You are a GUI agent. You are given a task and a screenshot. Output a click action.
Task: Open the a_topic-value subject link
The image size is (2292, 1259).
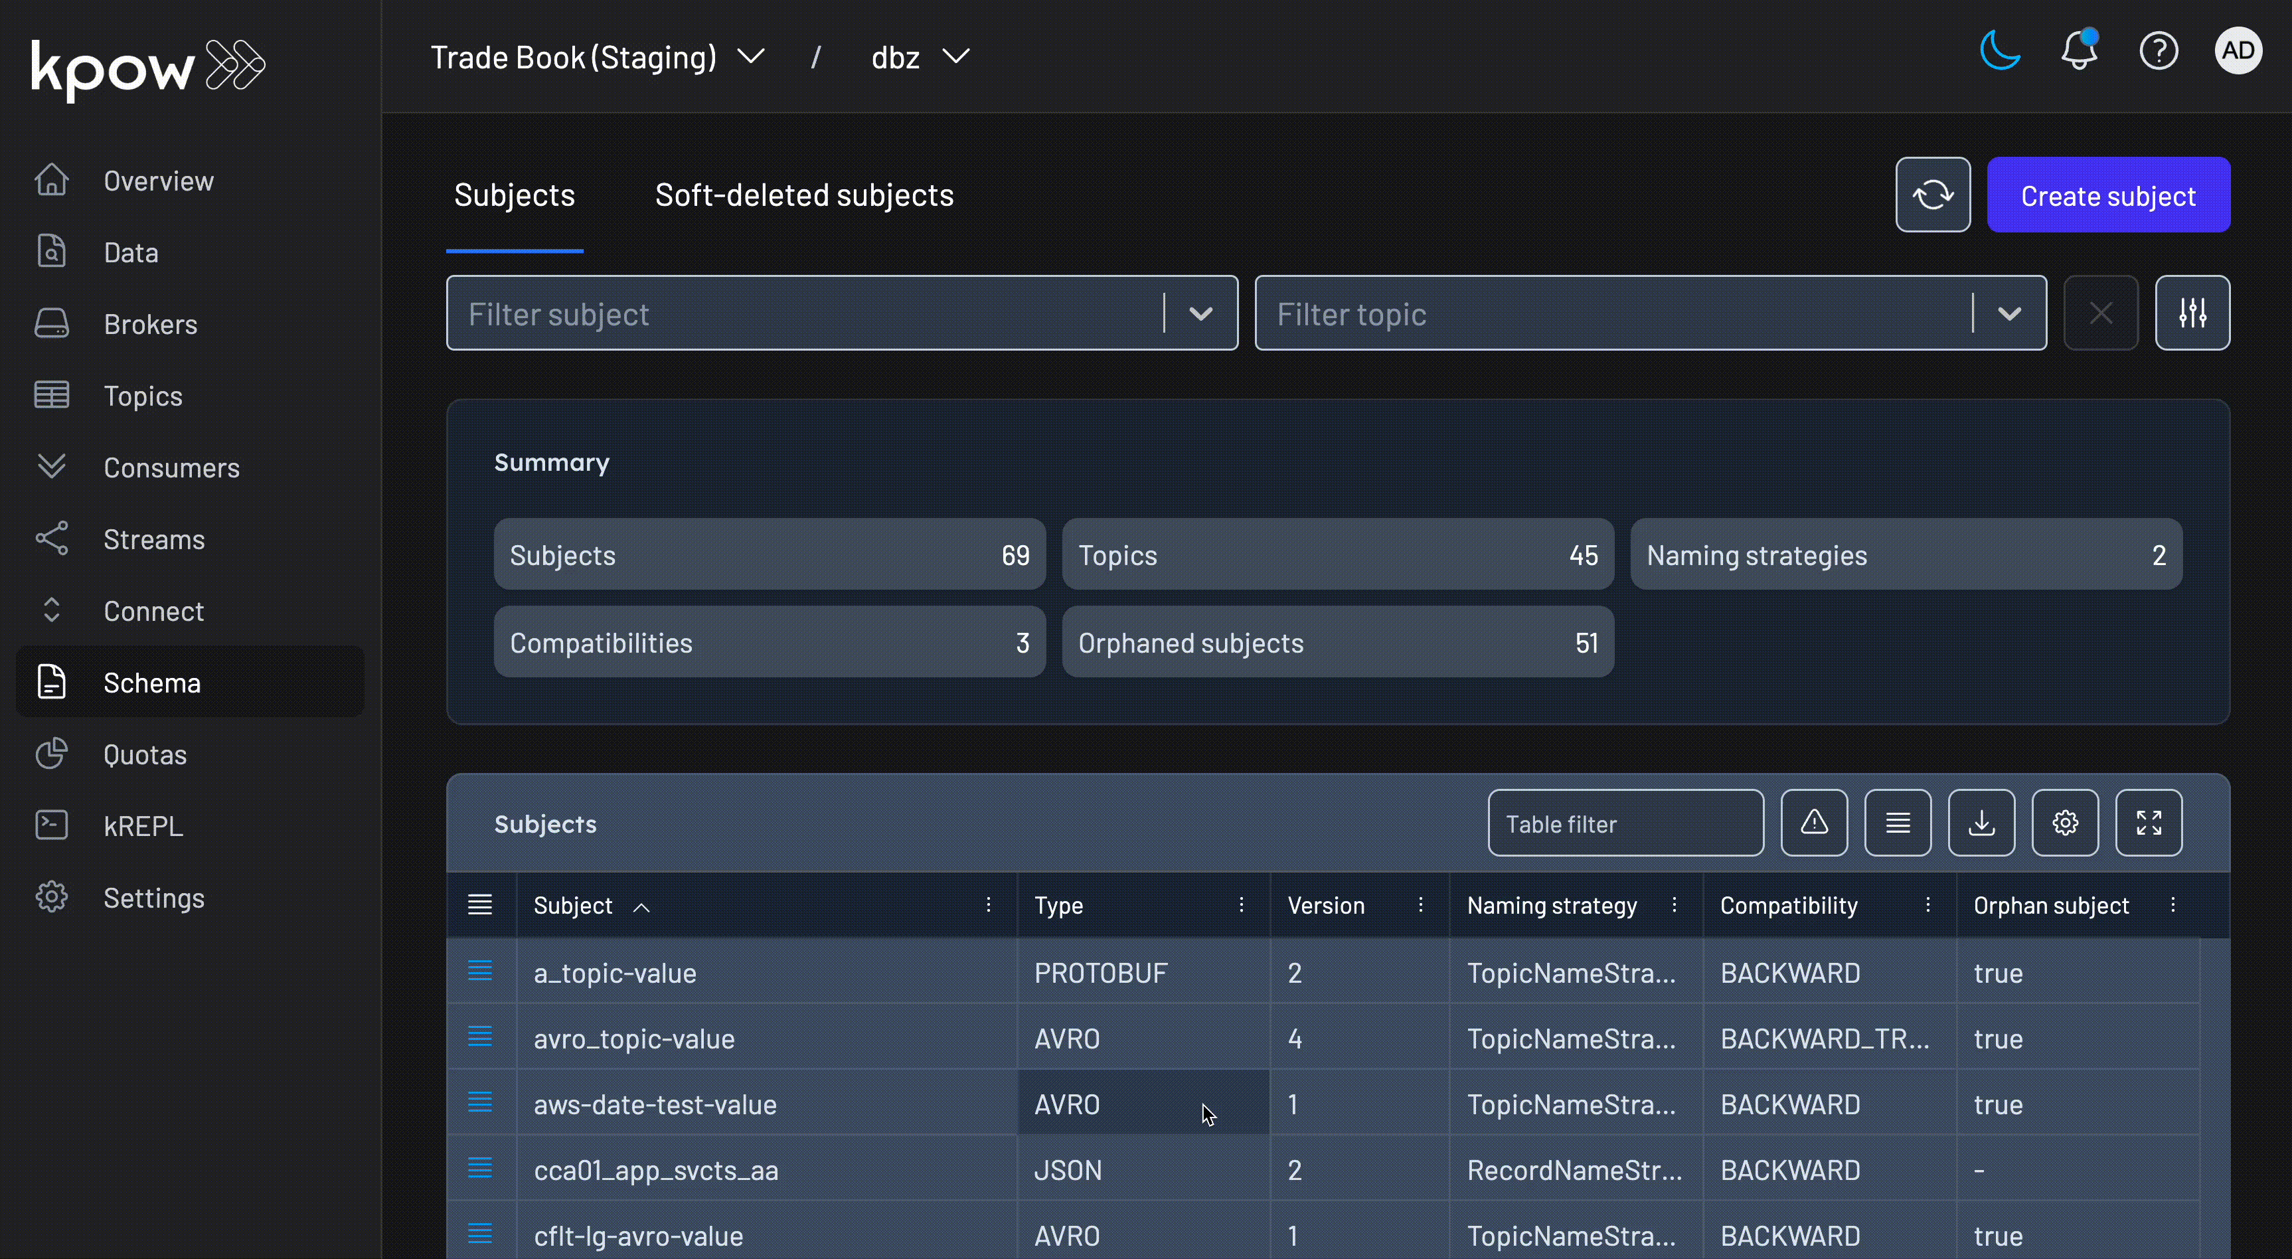coord(614,973)
